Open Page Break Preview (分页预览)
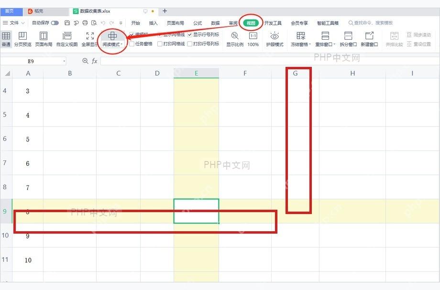The height and width of the screenshot is (290, 440). point(23,39)
